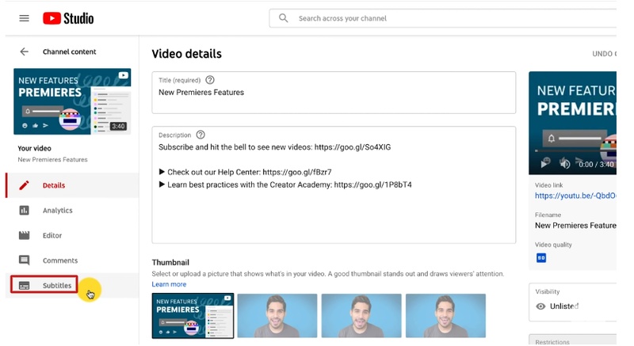Open the video Editor section
The image size is (634, 346).
(52, 235)
